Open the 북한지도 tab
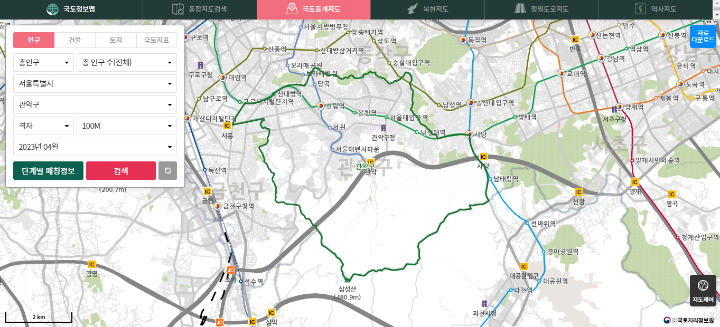 tap(427, 9)
